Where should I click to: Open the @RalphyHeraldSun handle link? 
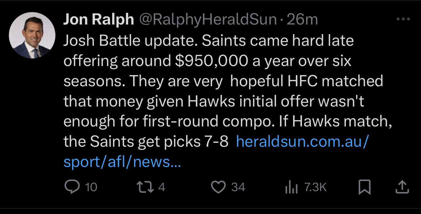coord(208,20)
